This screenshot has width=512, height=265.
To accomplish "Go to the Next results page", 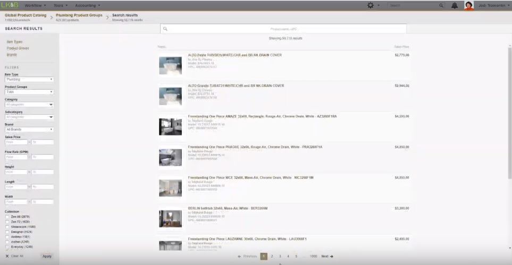I will (327, 256).
